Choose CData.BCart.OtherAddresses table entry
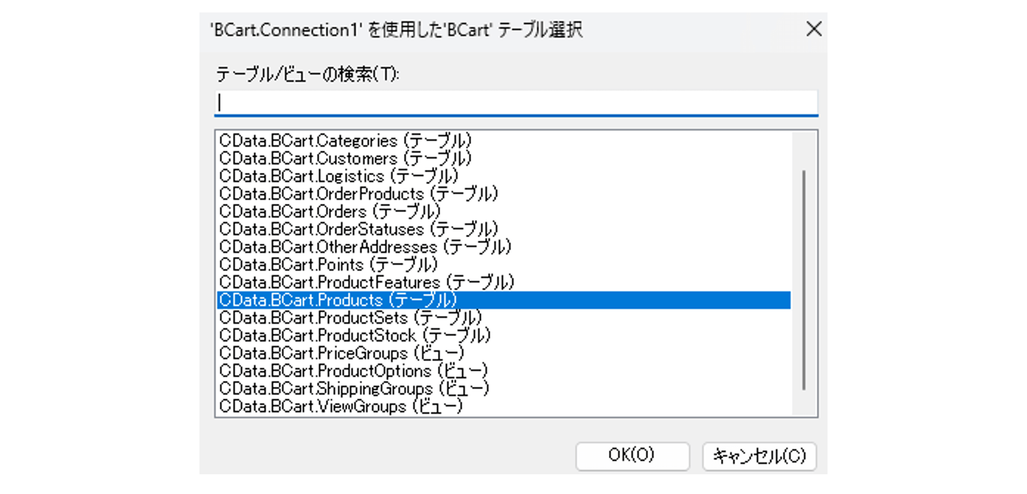Viewport: 1027px width, 494px height. pyautogui.click(x=365, y=247)
